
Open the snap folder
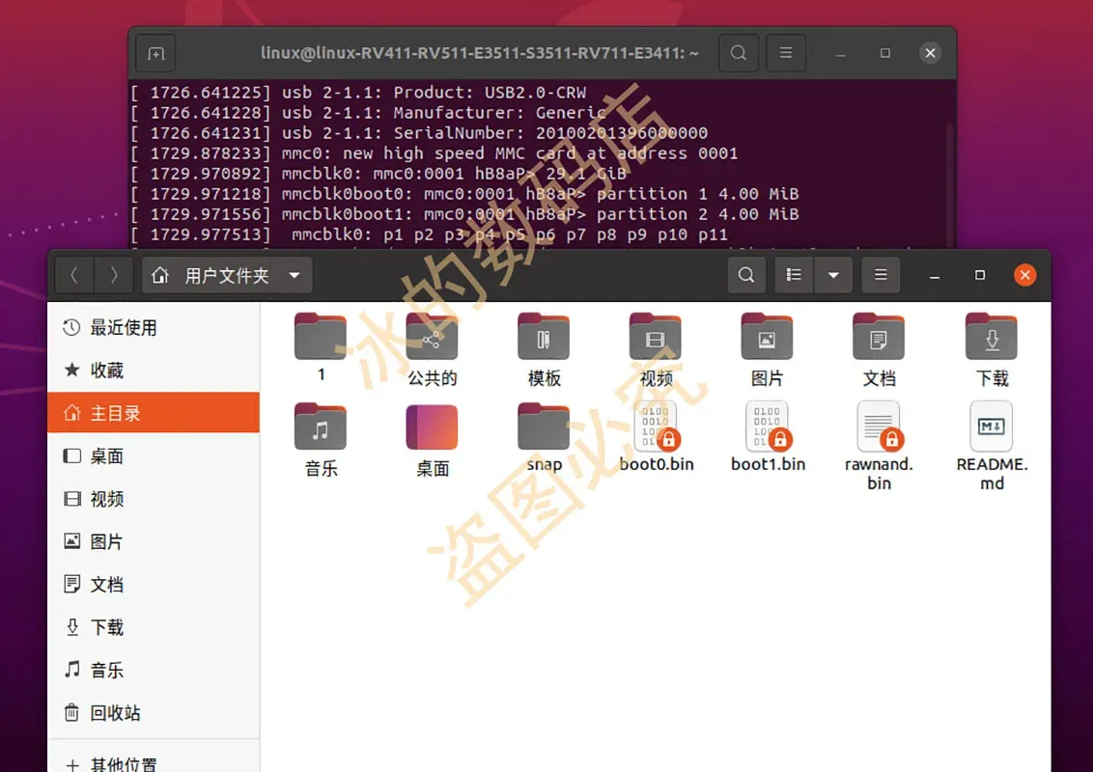tap(544, 427)
